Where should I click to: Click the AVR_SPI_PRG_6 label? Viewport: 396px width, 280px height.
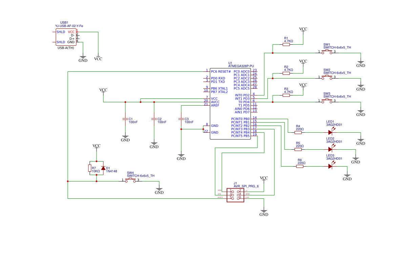(x=246, y=186)
